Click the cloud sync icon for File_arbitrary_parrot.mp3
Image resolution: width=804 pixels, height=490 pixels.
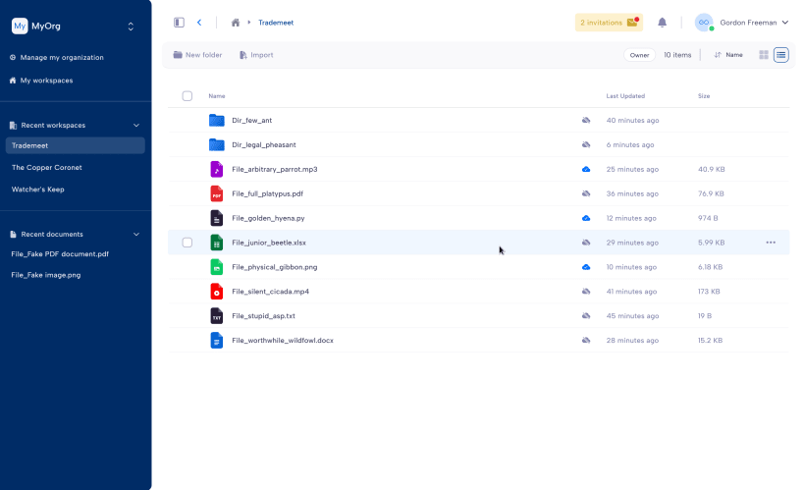point(586,169)
